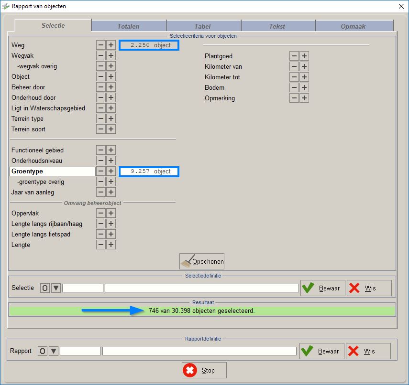Click the minus button next to Opmerking
The height and width of the screenshot is (385, 409).
294,98
